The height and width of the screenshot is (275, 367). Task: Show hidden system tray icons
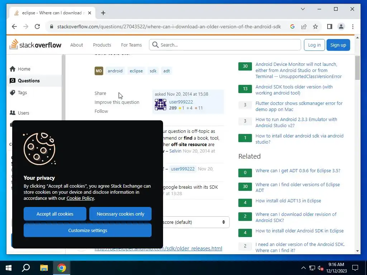[303, 268]
